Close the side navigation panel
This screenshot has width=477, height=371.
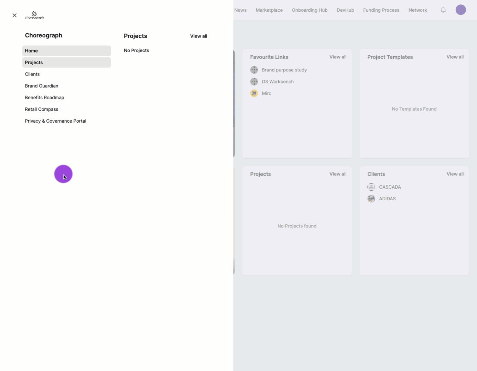14,15
